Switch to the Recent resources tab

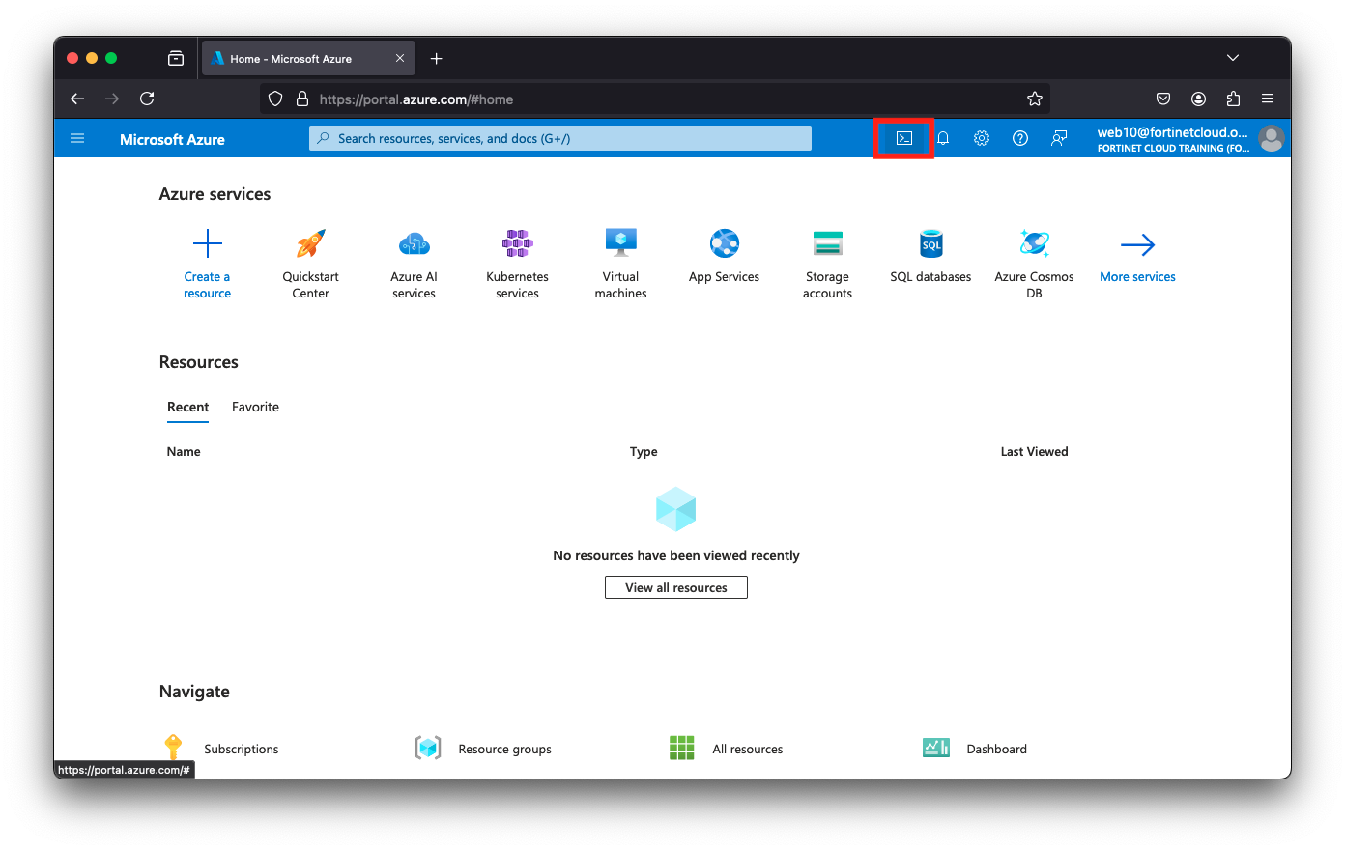click(x=187, y=407)
